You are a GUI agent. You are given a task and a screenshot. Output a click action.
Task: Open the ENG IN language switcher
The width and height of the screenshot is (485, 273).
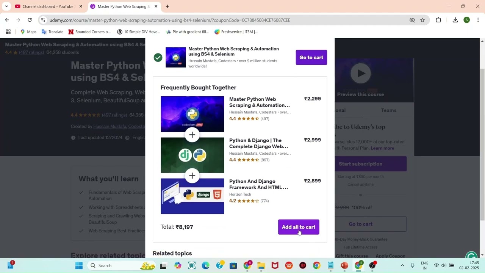tap(424, 265)
